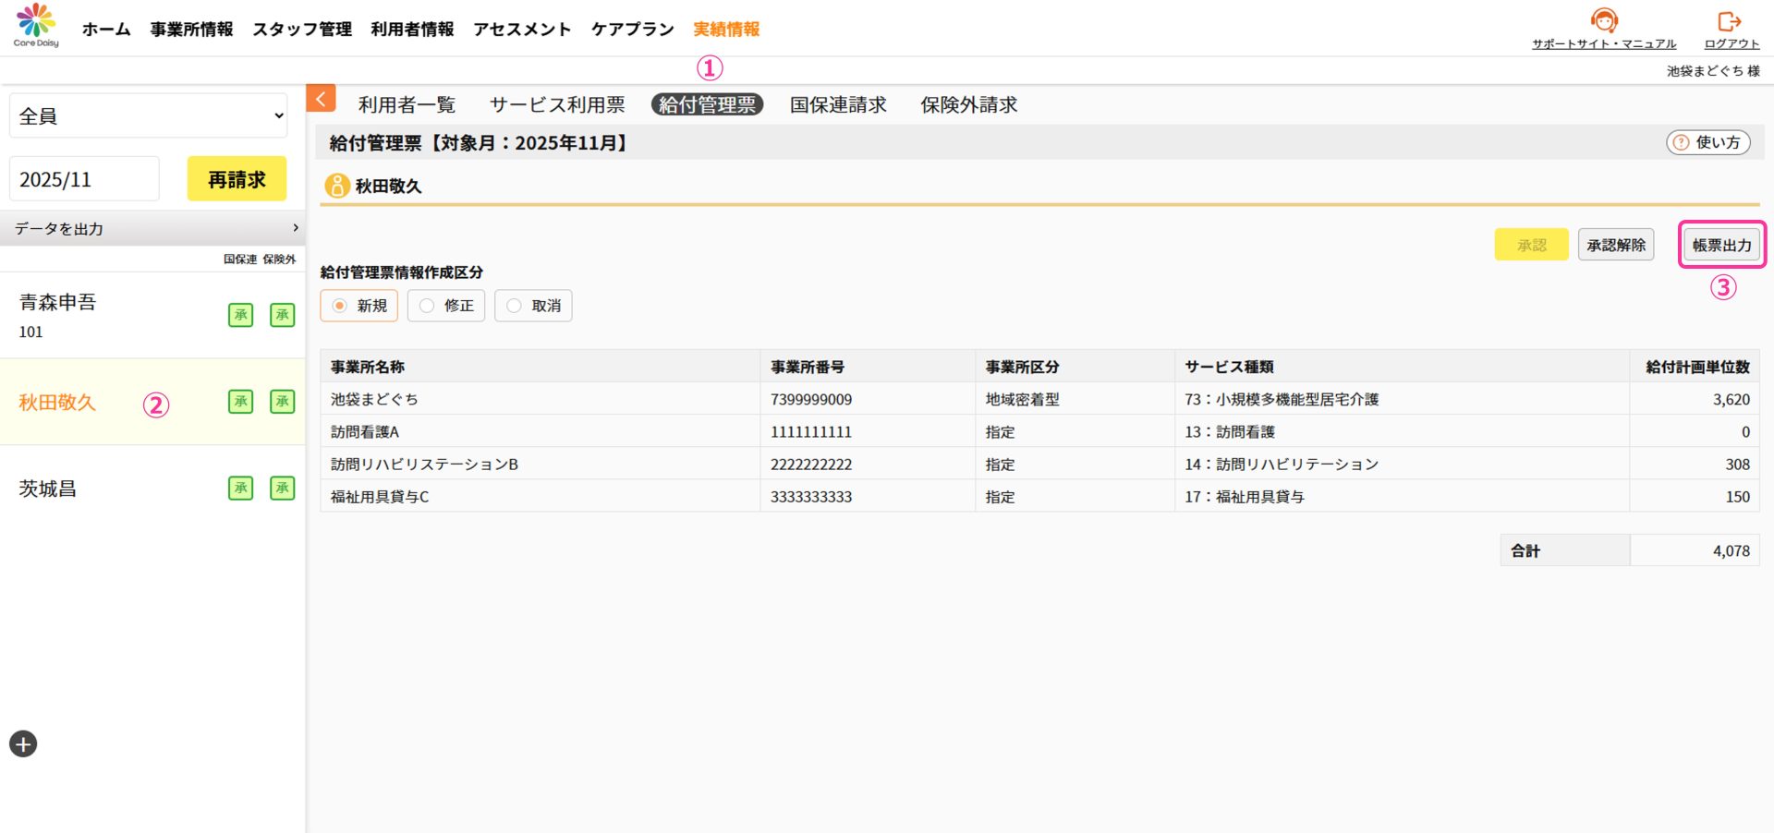Screen dimensions: 1774x833
Task: Click 青森申吾's 国保連 approval badge
Action: (x=240, y=315)
